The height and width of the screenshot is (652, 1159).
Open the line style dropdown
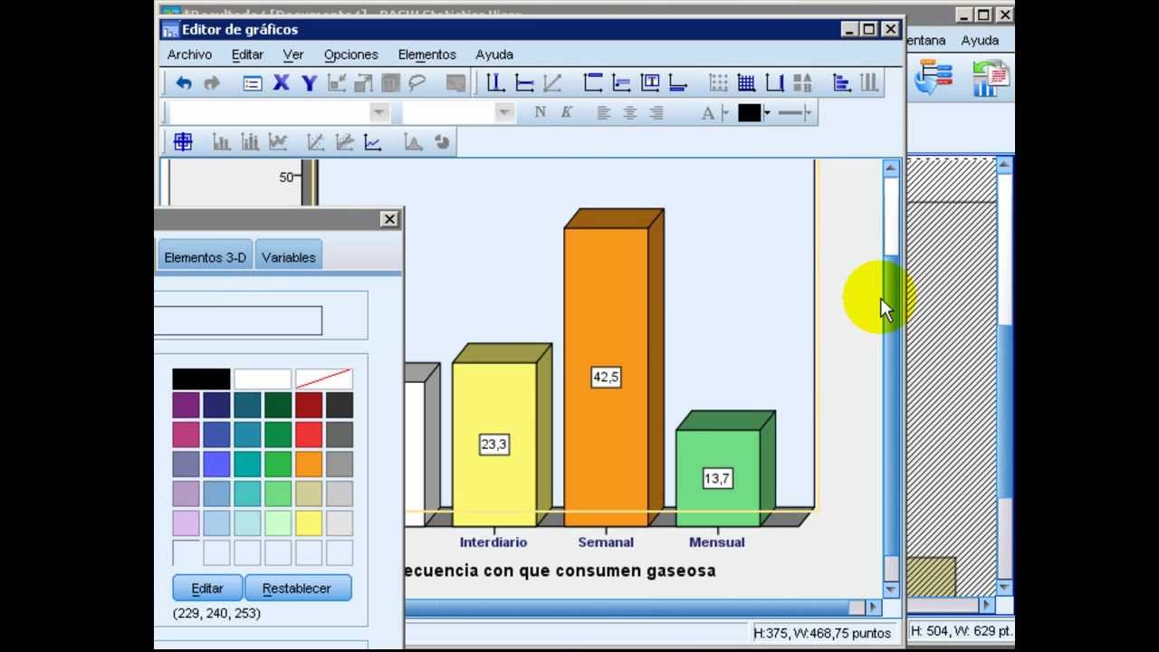tap(808, 113)
